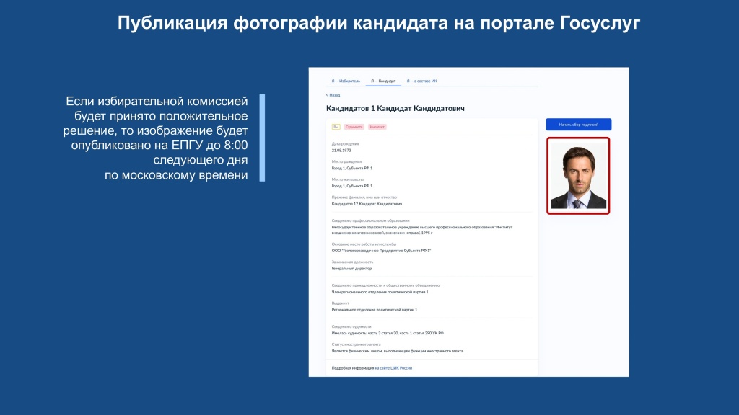Click the foreign agent status description
Image resolution: width=739 pixels, height=415 pixels.
397,351
